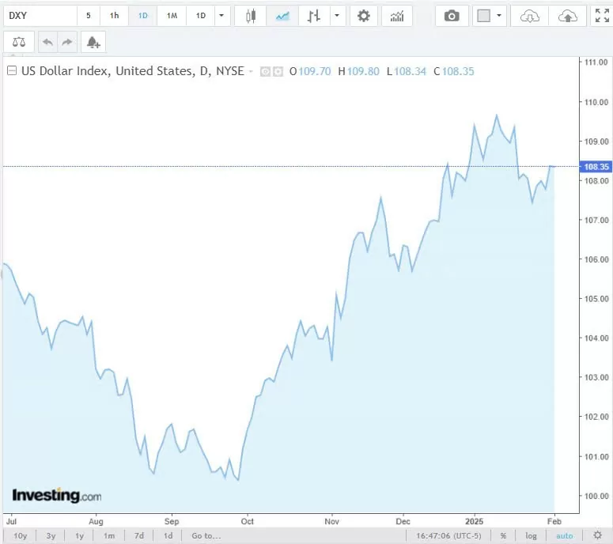Set range to 1m
Image resolution: width=613 pixels, height=544 pixels.
pos(109,535)
